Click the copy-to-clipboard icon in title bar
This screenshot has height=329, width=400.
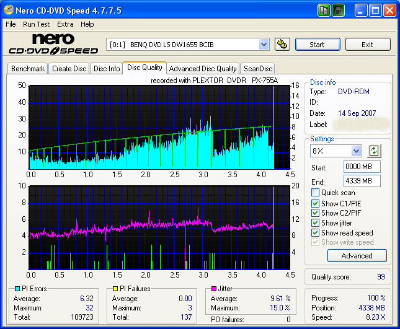(x=324, y=11)
